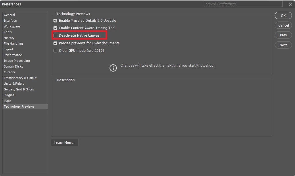
Task: Click the restart notice text
Action: coord(167,66)
